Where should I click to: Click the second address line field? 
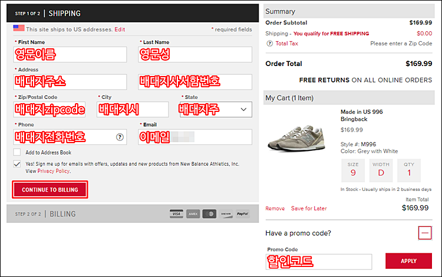(x=195, y=82)
